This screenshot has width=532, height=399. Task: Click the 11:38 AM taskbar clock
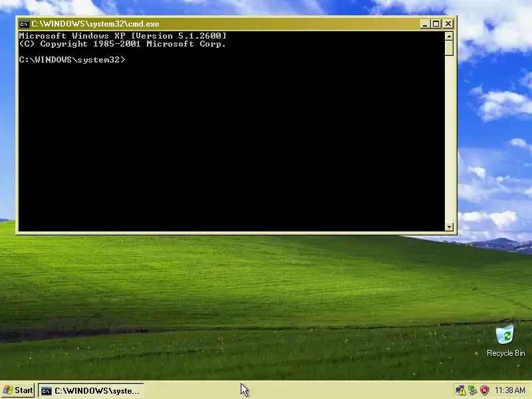point(510,390)
